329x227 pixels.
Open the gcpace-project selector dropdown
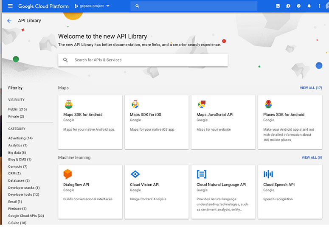coord(92,6)
